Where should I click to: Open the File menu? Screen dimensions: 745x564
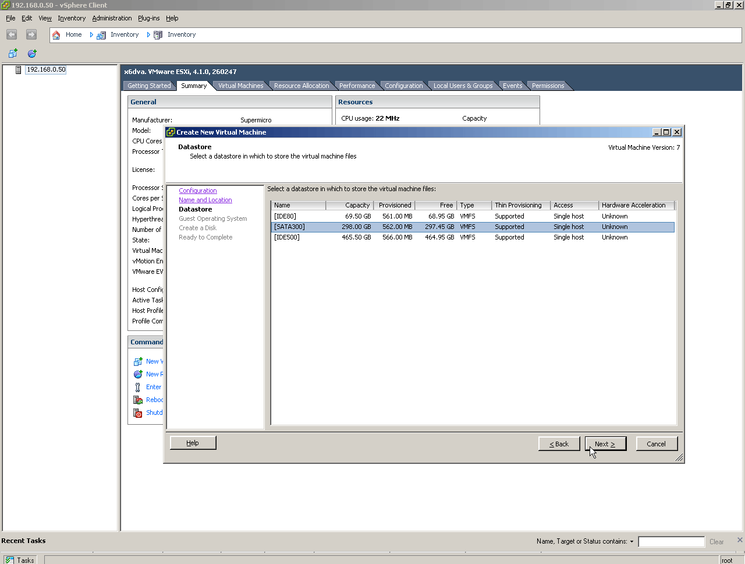point(10,19)
